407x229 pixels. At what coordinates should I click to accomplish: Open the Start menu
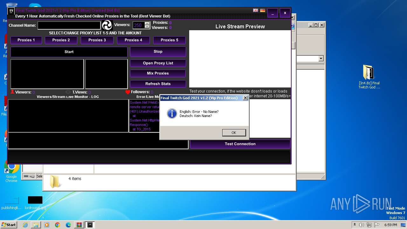(x=9, y=225)
